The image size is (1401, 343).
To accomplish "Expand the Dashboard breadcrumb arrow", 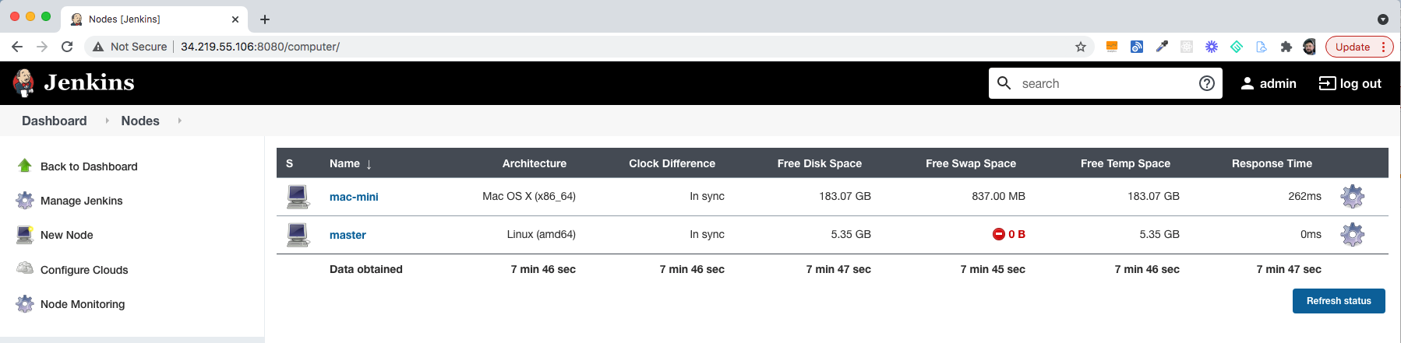I will coord(107,121).
